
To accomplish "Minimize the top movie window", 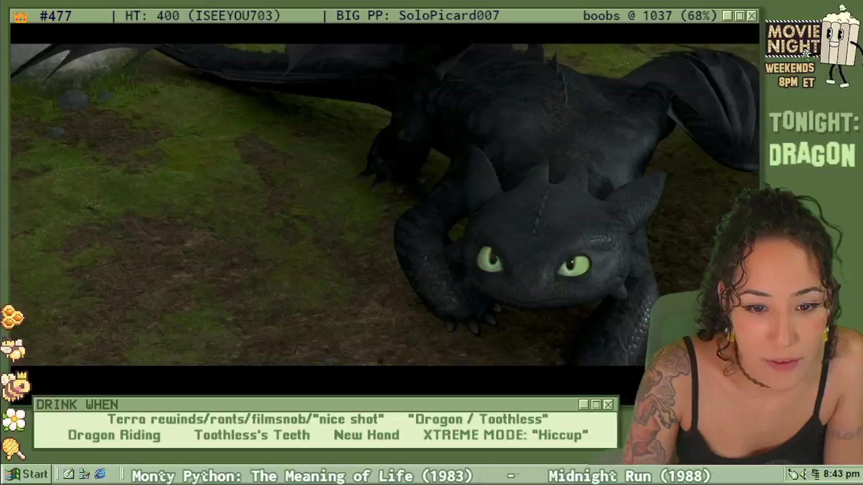I will click(x=728, y=16).
